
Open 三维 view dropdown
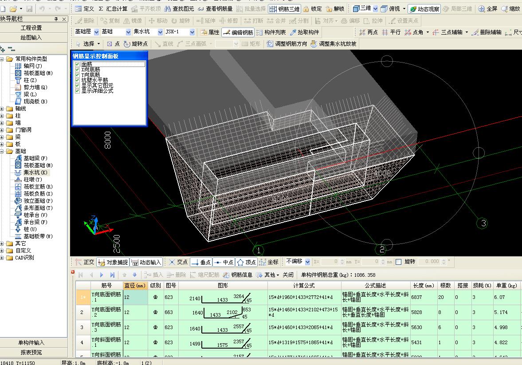[376, 9]
